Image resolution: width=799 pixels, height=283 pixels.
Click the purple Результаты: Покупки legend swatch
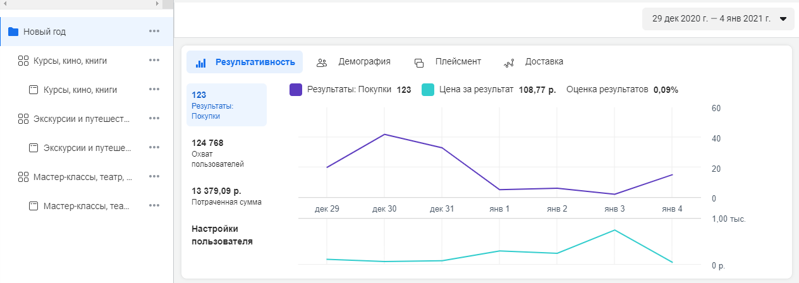coord(296,90)
